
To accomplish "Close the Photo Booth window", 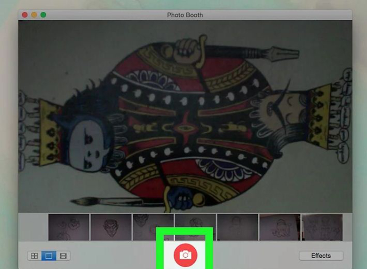I will [25, 15].
